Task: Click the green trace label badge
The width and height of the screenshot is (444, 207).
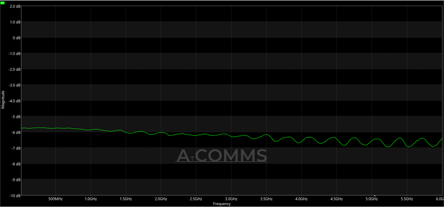Action: (3, 3)
